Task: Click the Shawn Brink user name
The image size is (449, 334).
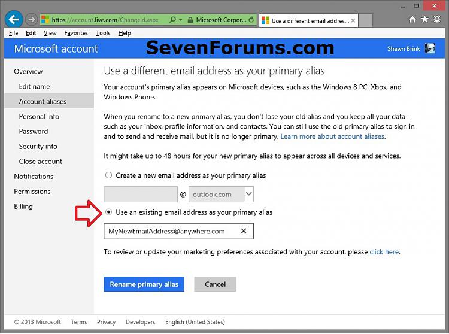Action: tap(404, 48)
